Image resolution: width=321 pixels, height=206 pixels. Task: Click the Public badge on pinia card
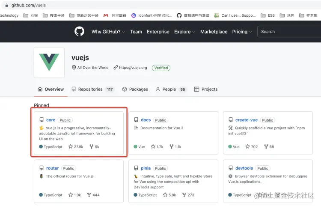[160, 168]
